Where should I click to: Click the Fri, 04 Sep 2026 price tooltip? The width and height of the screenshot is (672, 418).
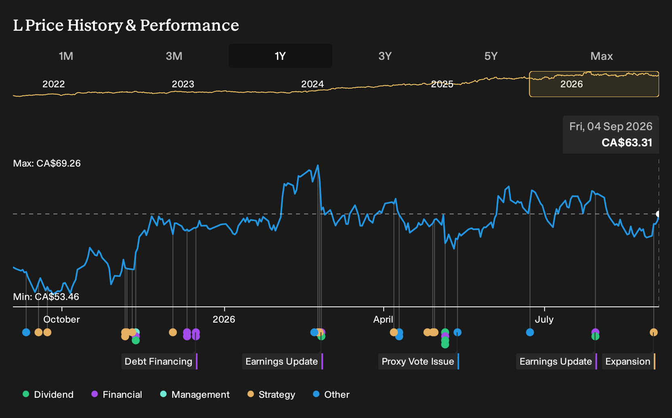(611, 135)
